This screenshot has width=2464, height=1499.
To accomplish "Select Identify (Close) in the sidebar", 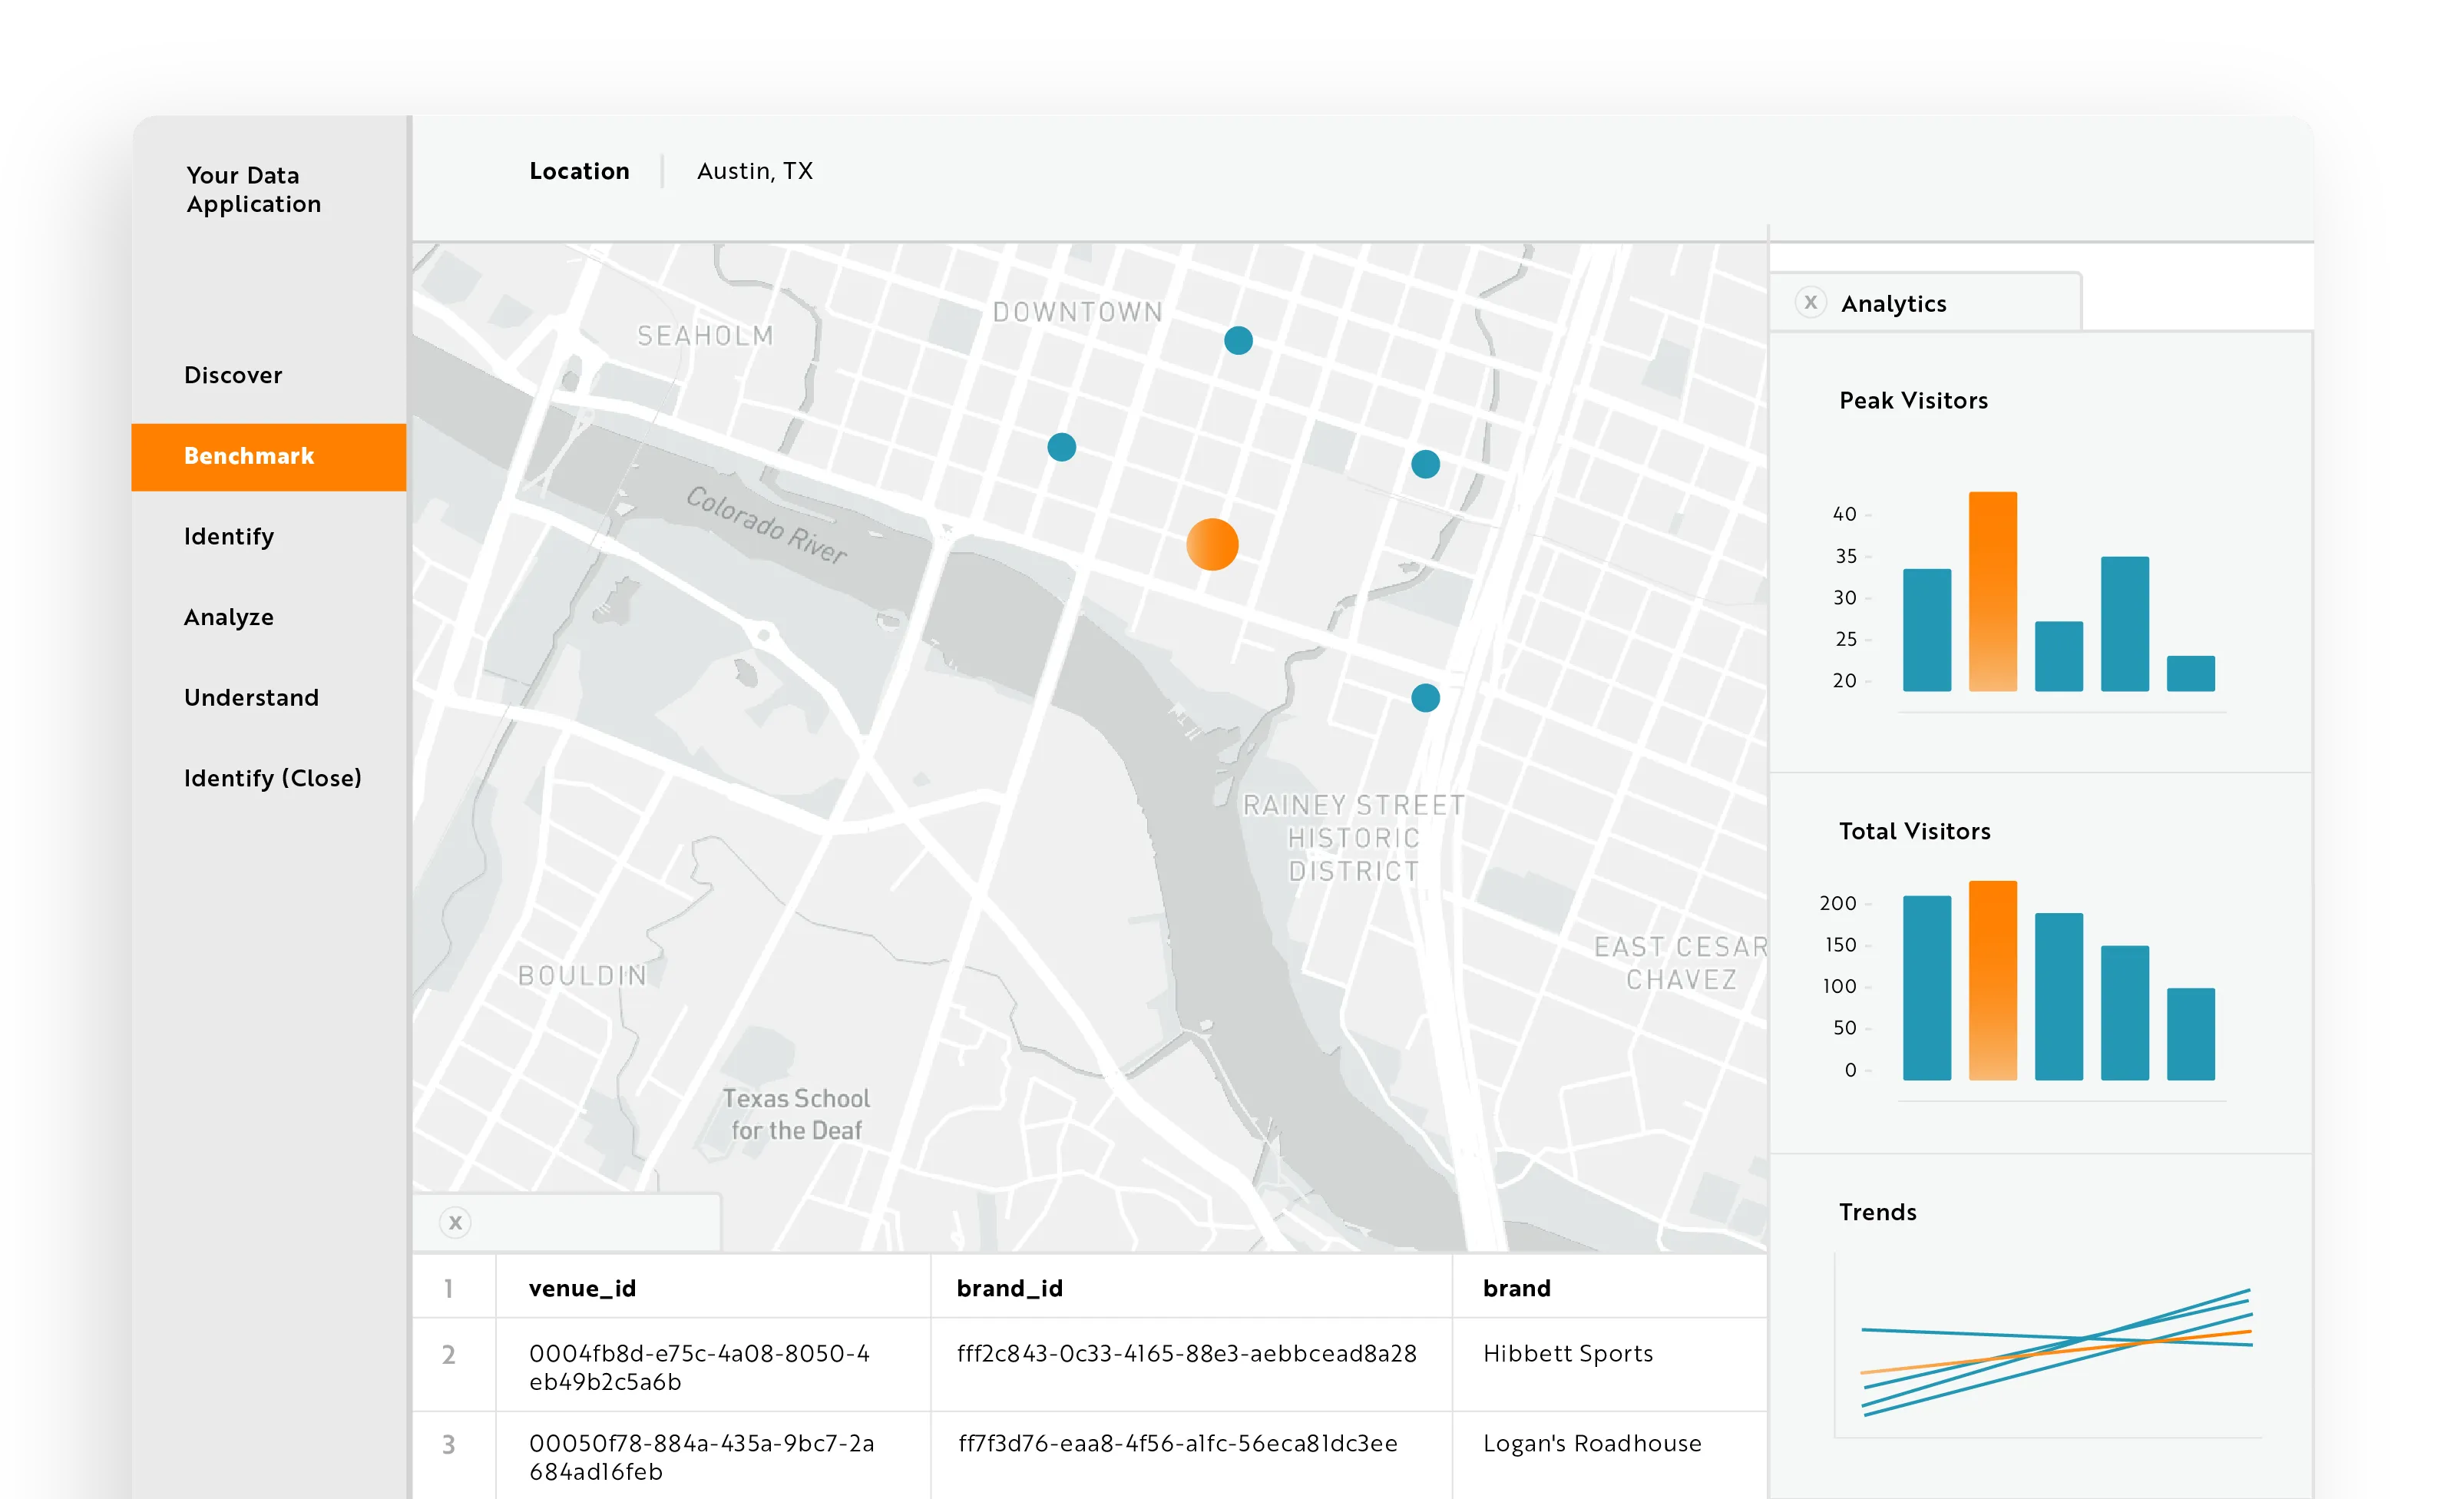I will coord(273,777).
